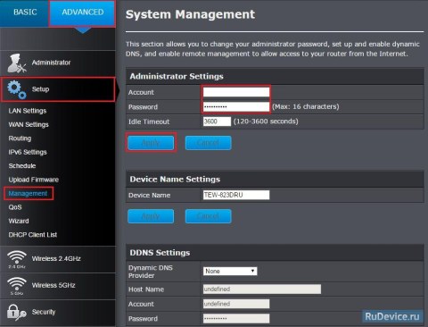Open IPv6 Settings page
Image resolution: width=428 pixels, height=327 pixels.
click(28, 152)
